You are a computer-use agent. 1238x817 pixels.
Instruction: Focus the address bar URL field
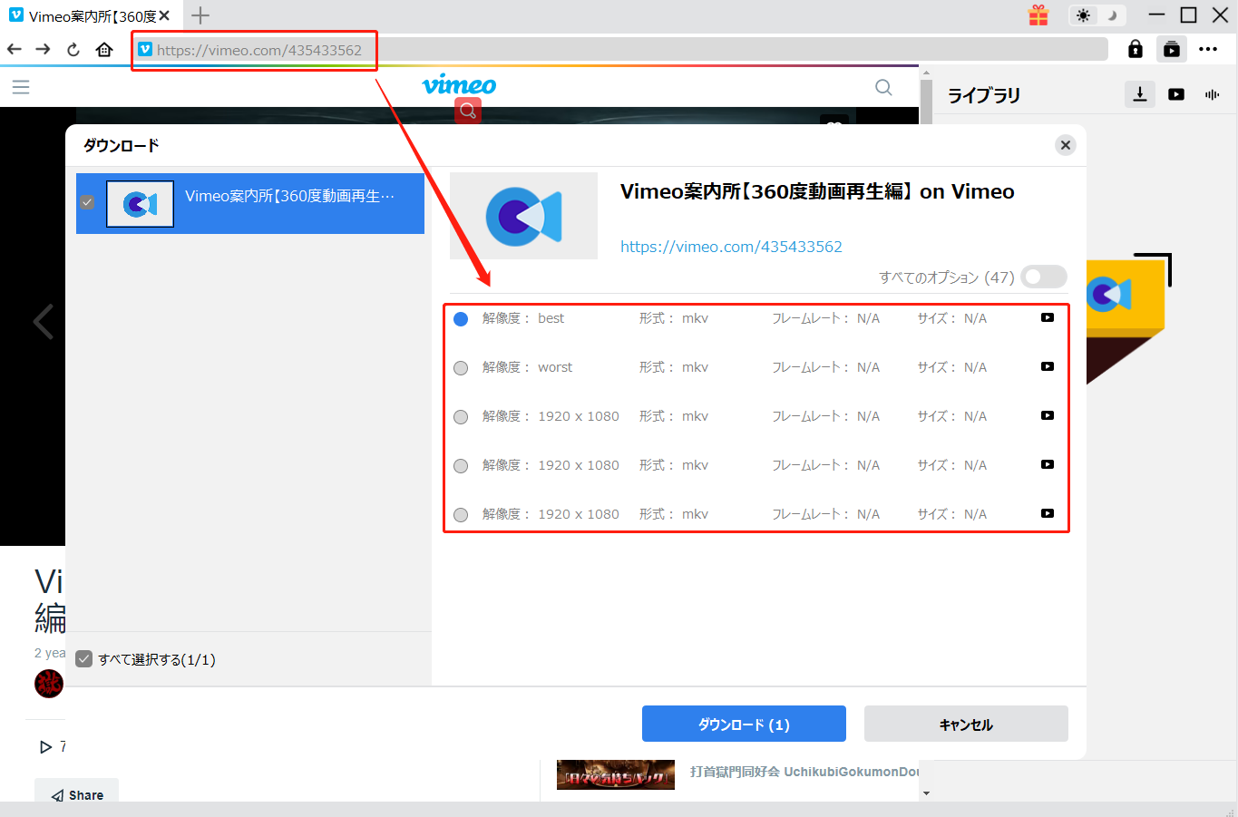point(622,50)
